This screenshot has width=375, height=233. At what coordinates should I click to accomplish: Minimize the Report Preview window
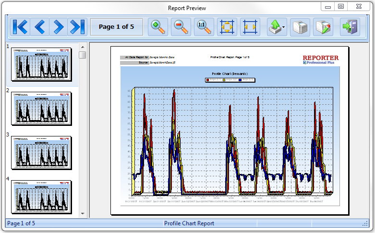[328, 7]
